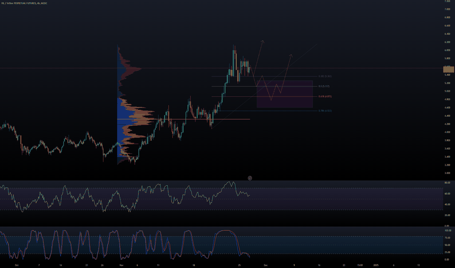Click the lightning event icon below the chart
The height and width of the screenshot is (268, 455).
pyautogui.click(x=250, y=178)
